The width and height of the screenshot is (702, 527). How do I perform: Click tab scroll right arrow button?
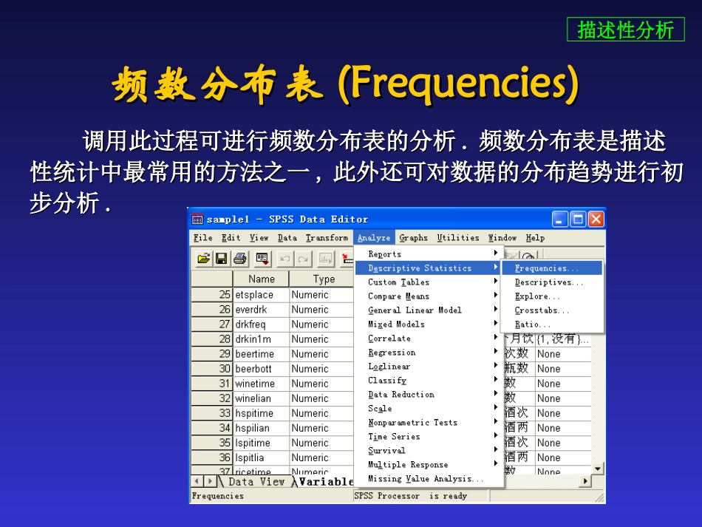209,482
